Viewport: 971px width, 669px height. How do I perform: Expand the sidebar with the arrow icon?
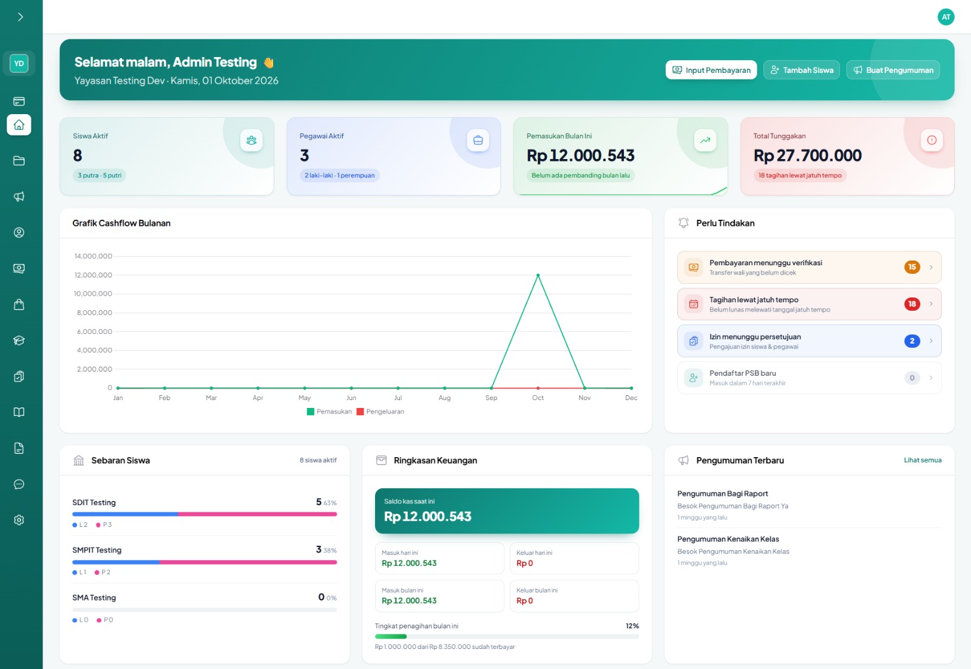21,17
